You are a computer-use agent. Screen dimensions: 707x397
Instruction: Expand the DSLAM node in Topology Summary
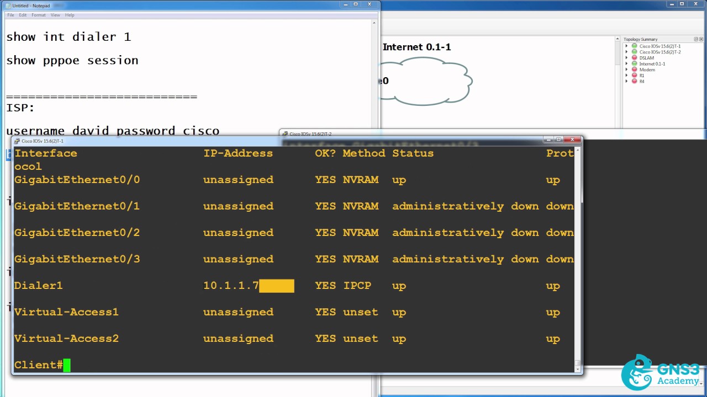(x=626, y=58)
